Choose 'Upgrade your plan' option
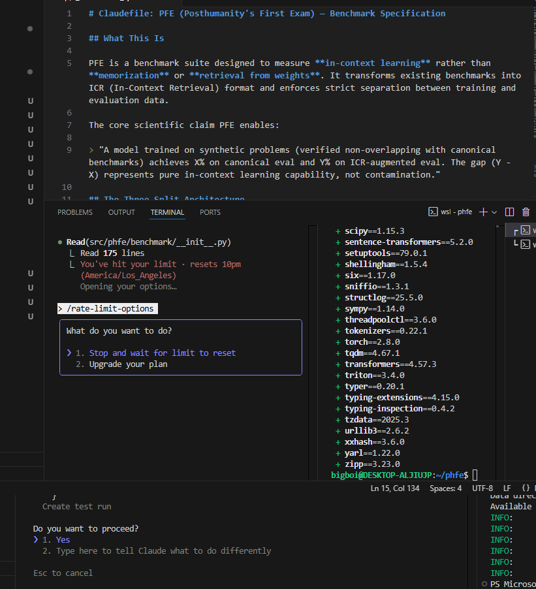 click(x=128, y=364)
